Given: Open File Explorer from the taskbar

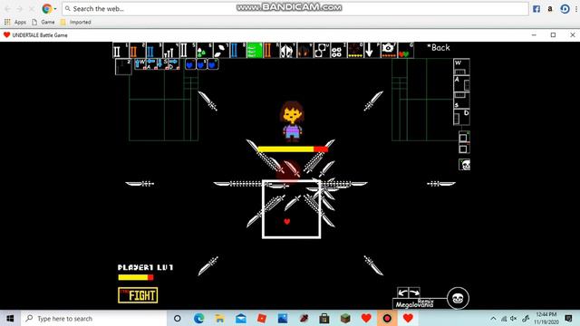Looking at the screenshot, I should pyautogui.click(x=219, y=318).
